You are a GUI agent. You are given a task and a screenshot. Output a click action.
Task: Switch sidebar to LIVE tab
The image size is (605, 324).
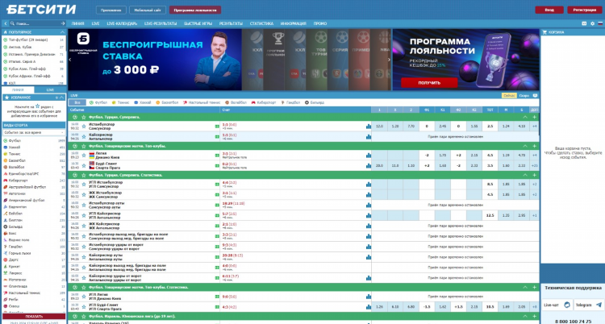tap(50, 90)
